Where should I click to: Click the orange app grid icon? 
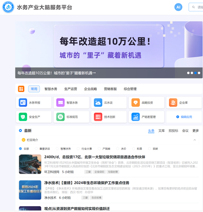click(21, 89)
